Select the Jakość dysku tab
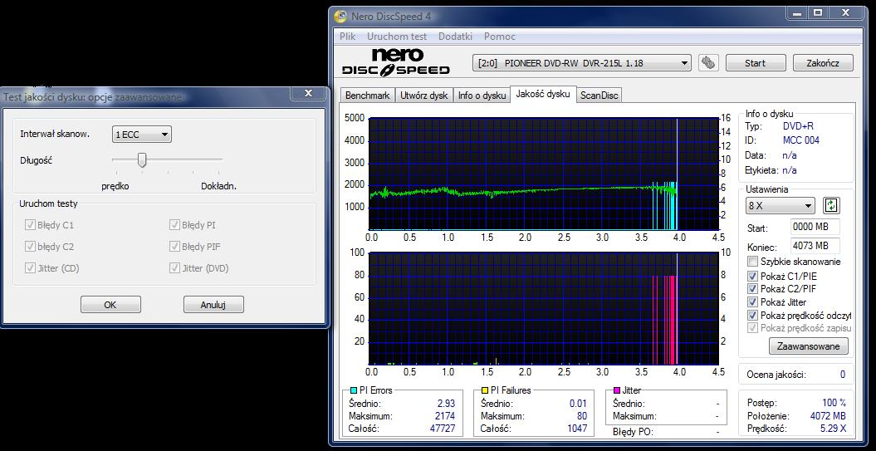Image resolution: width=876 pixels, height=451 pixels. coord(543,94)
